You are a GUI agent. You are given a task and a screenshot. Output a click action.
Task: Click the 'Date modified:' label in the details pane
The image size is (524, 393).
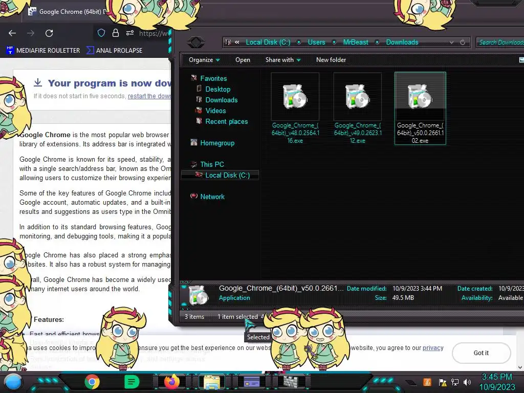pyautogui.click(x=366, y=289)
